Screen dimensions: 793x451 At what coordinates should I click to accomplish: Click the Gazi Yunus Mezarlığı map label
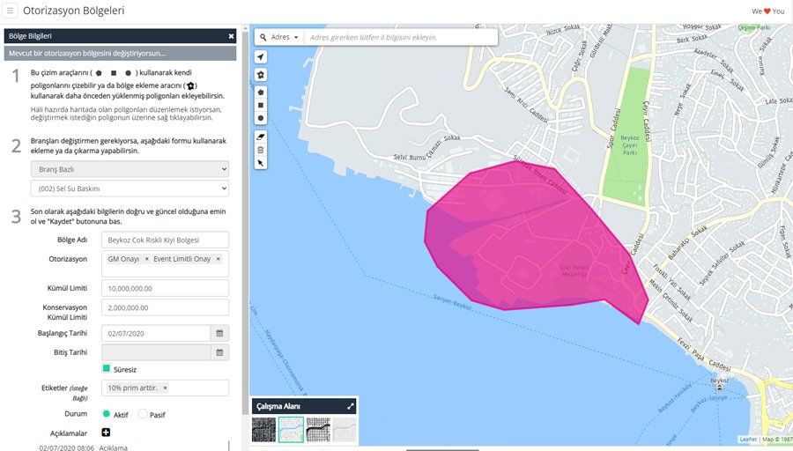click(574, 270)
